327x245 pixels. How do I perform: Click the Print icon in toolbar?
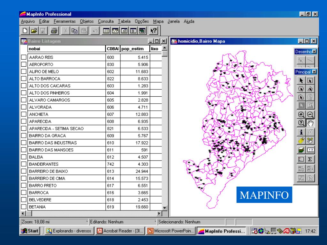click(x=54, y=31)
